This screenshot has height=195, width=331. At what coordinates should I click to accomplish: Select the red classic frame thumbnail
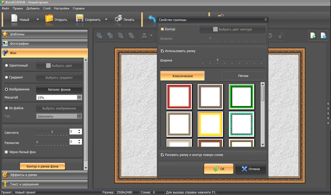[x=179, y=96]
